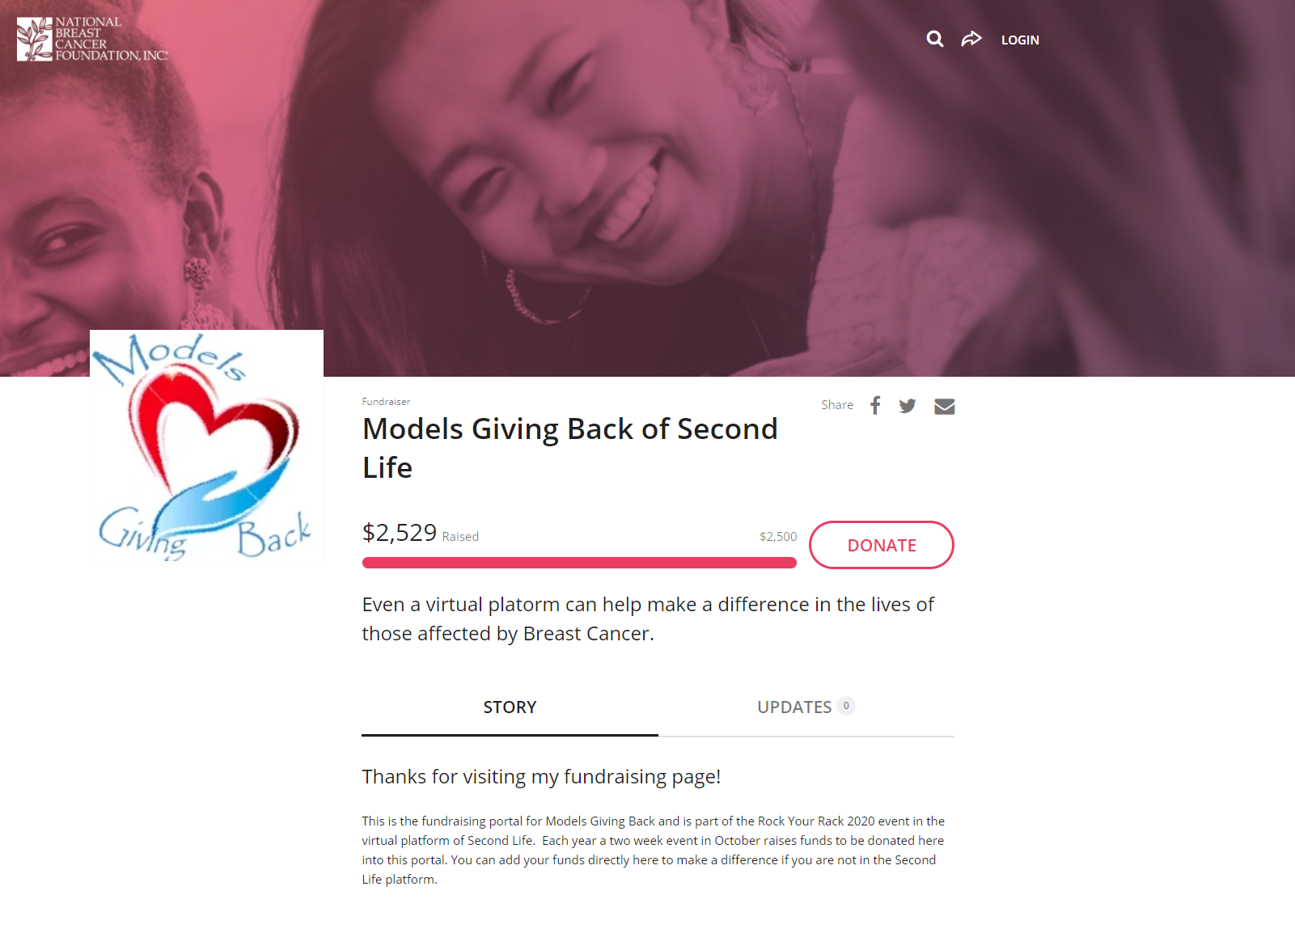Share fundraiser on Facebook
Image resolution: width=1295 pixels, height=933 pixels.
(875, 405)
